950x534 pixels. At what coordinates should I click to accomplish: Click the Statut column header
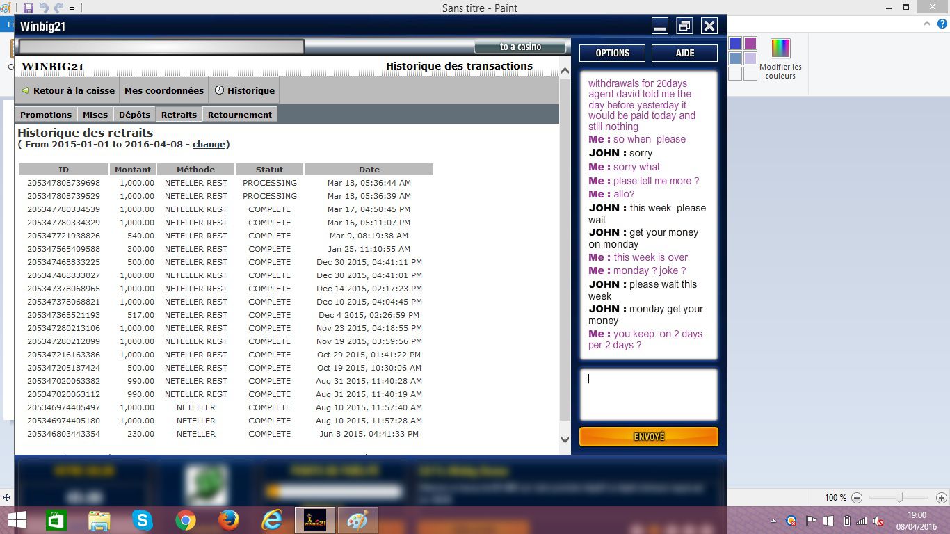(x=269, y=170)
